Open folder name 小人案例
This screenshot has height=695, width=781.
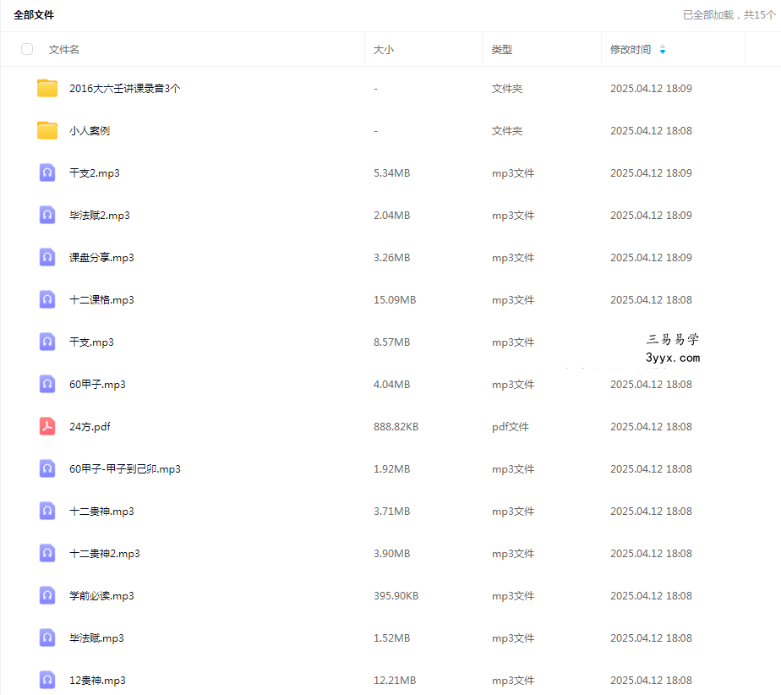pos(90,130)
